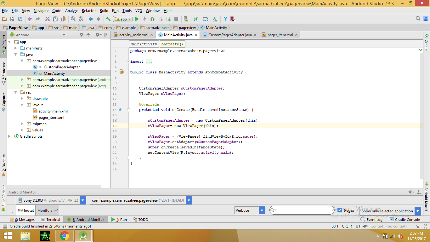
Task: Open Project Structure icon
Action: (x=205, y=19)
